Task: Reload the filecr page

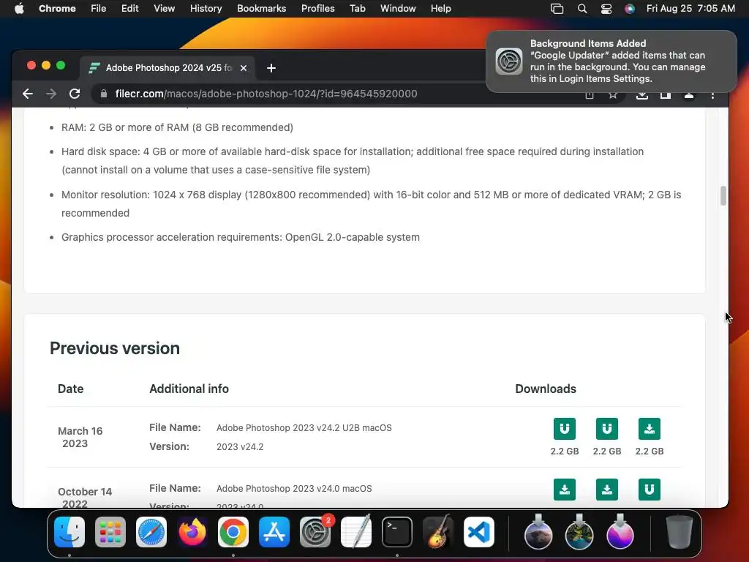Action: point(75,94)
